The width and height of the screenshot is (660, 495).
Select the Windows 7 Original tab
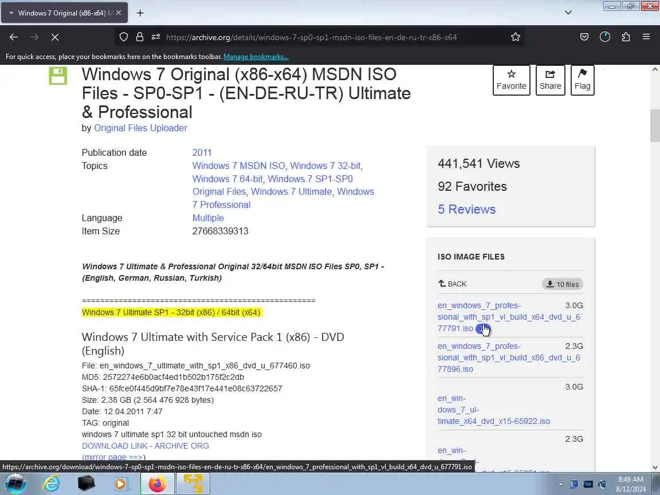(x=64, y=13)
